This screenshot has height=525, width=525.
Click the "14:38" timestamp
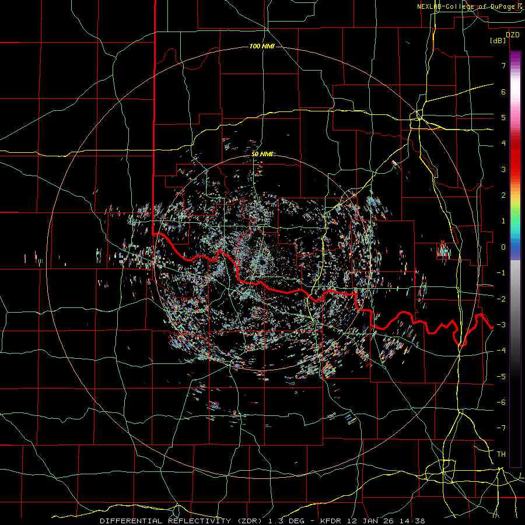pos(414,521)
